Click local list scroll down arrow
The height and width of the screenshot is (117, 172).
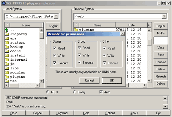(x=42, y=81)
